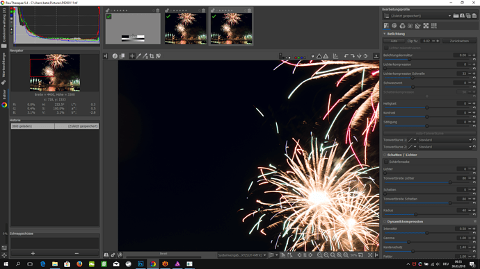Open image in external editor
480x269 pixels.
(120, 255)
